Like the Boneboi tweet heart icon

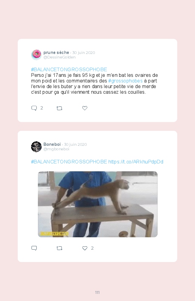[85, 248]
